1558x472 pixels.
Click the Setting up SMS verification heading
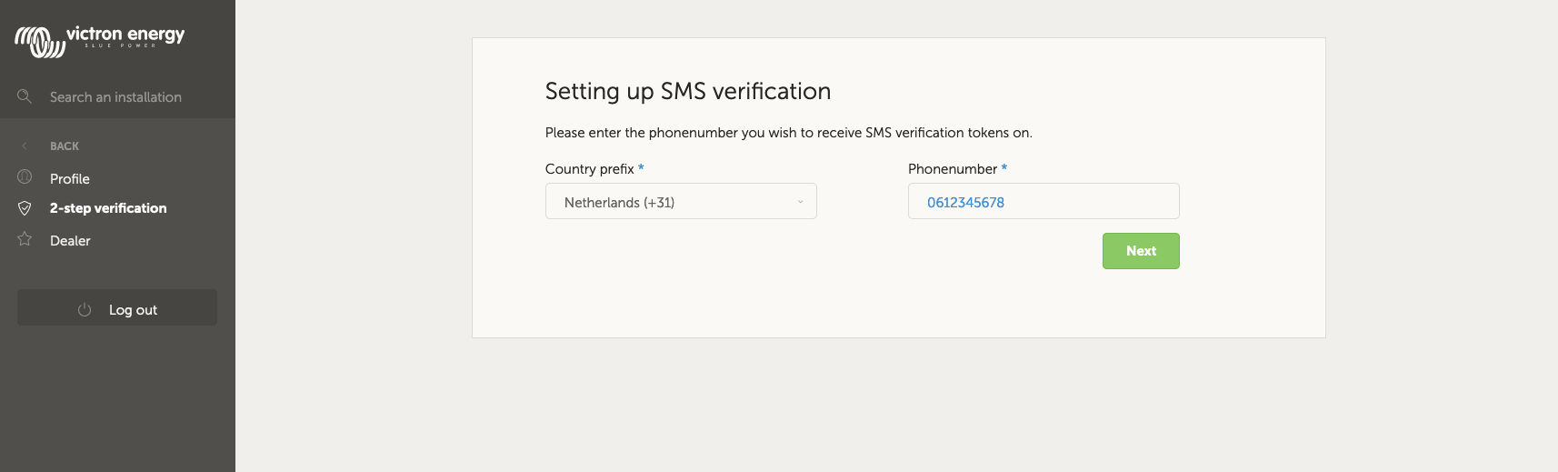[687, 91]
